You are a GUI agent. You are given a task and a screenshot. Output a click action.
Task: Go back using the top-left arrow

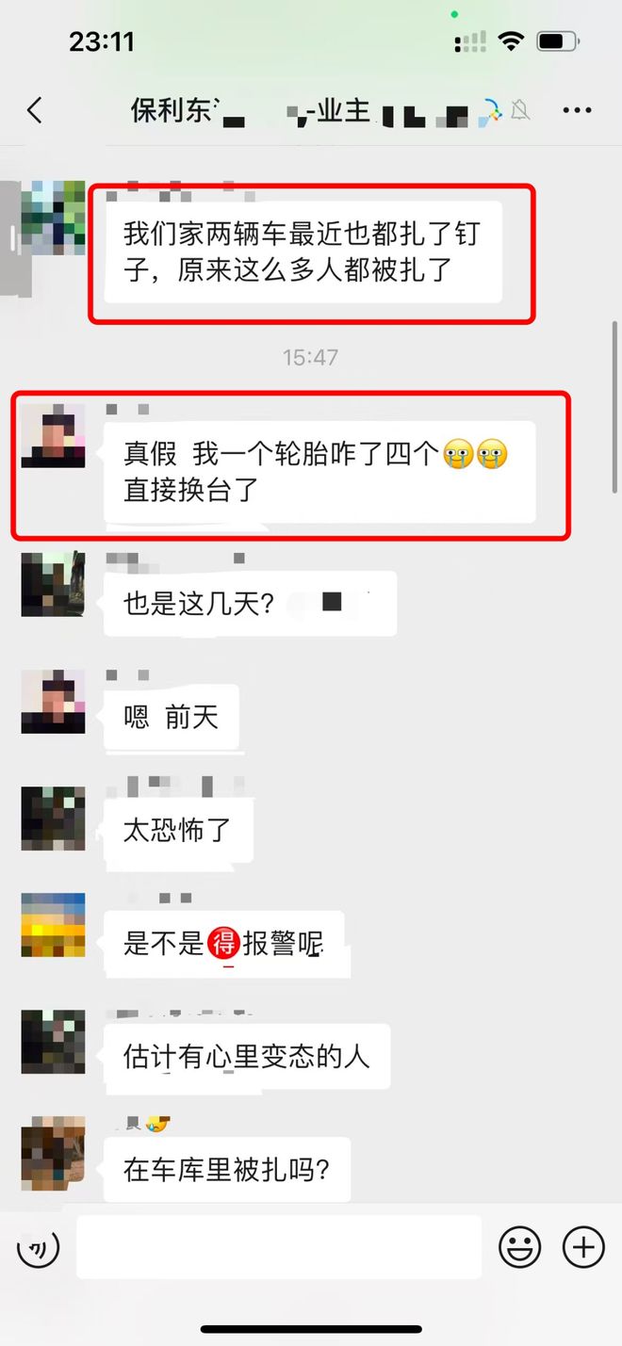tap(35, 110)
